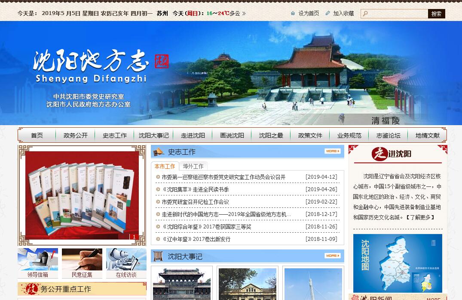
Task: Open the 领导信箱 mailbox icon
Action: pos(38,260)
